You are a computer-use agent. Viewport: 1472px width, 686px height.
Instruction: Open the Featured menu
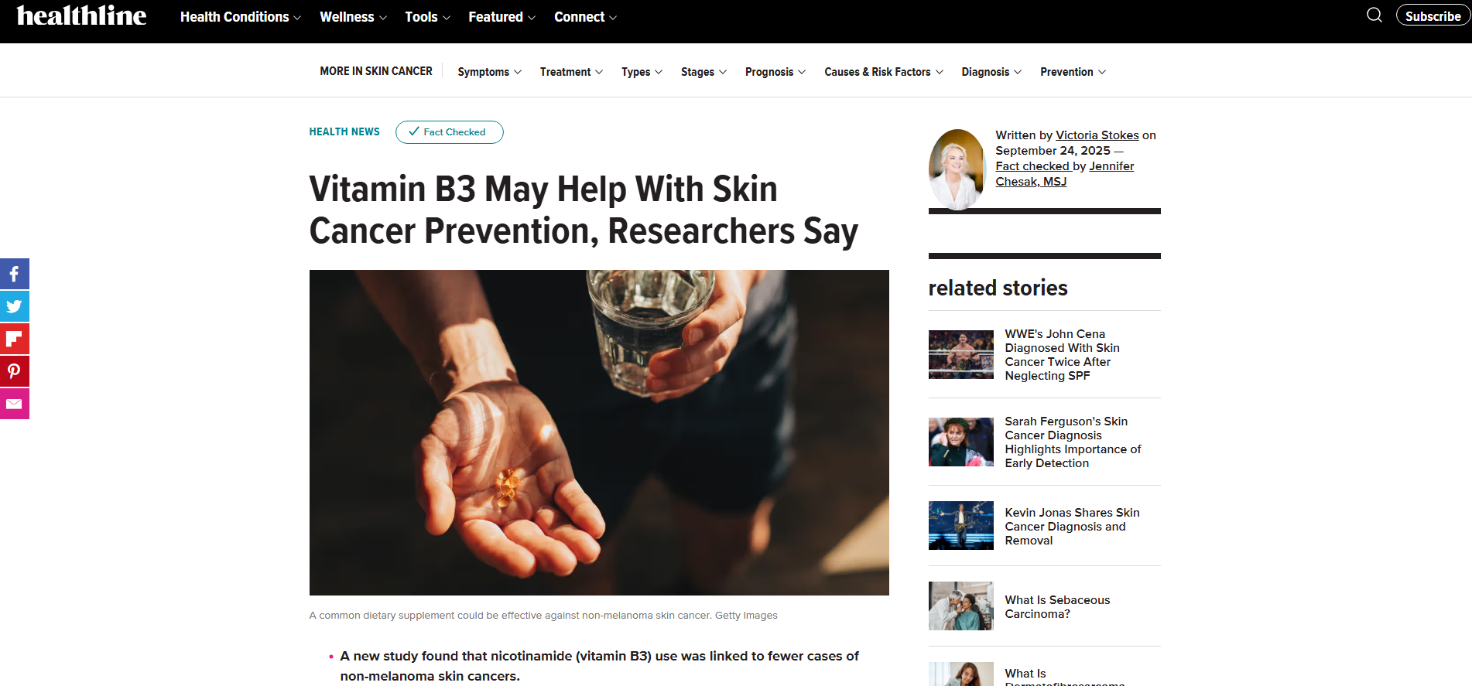[502, 17]
